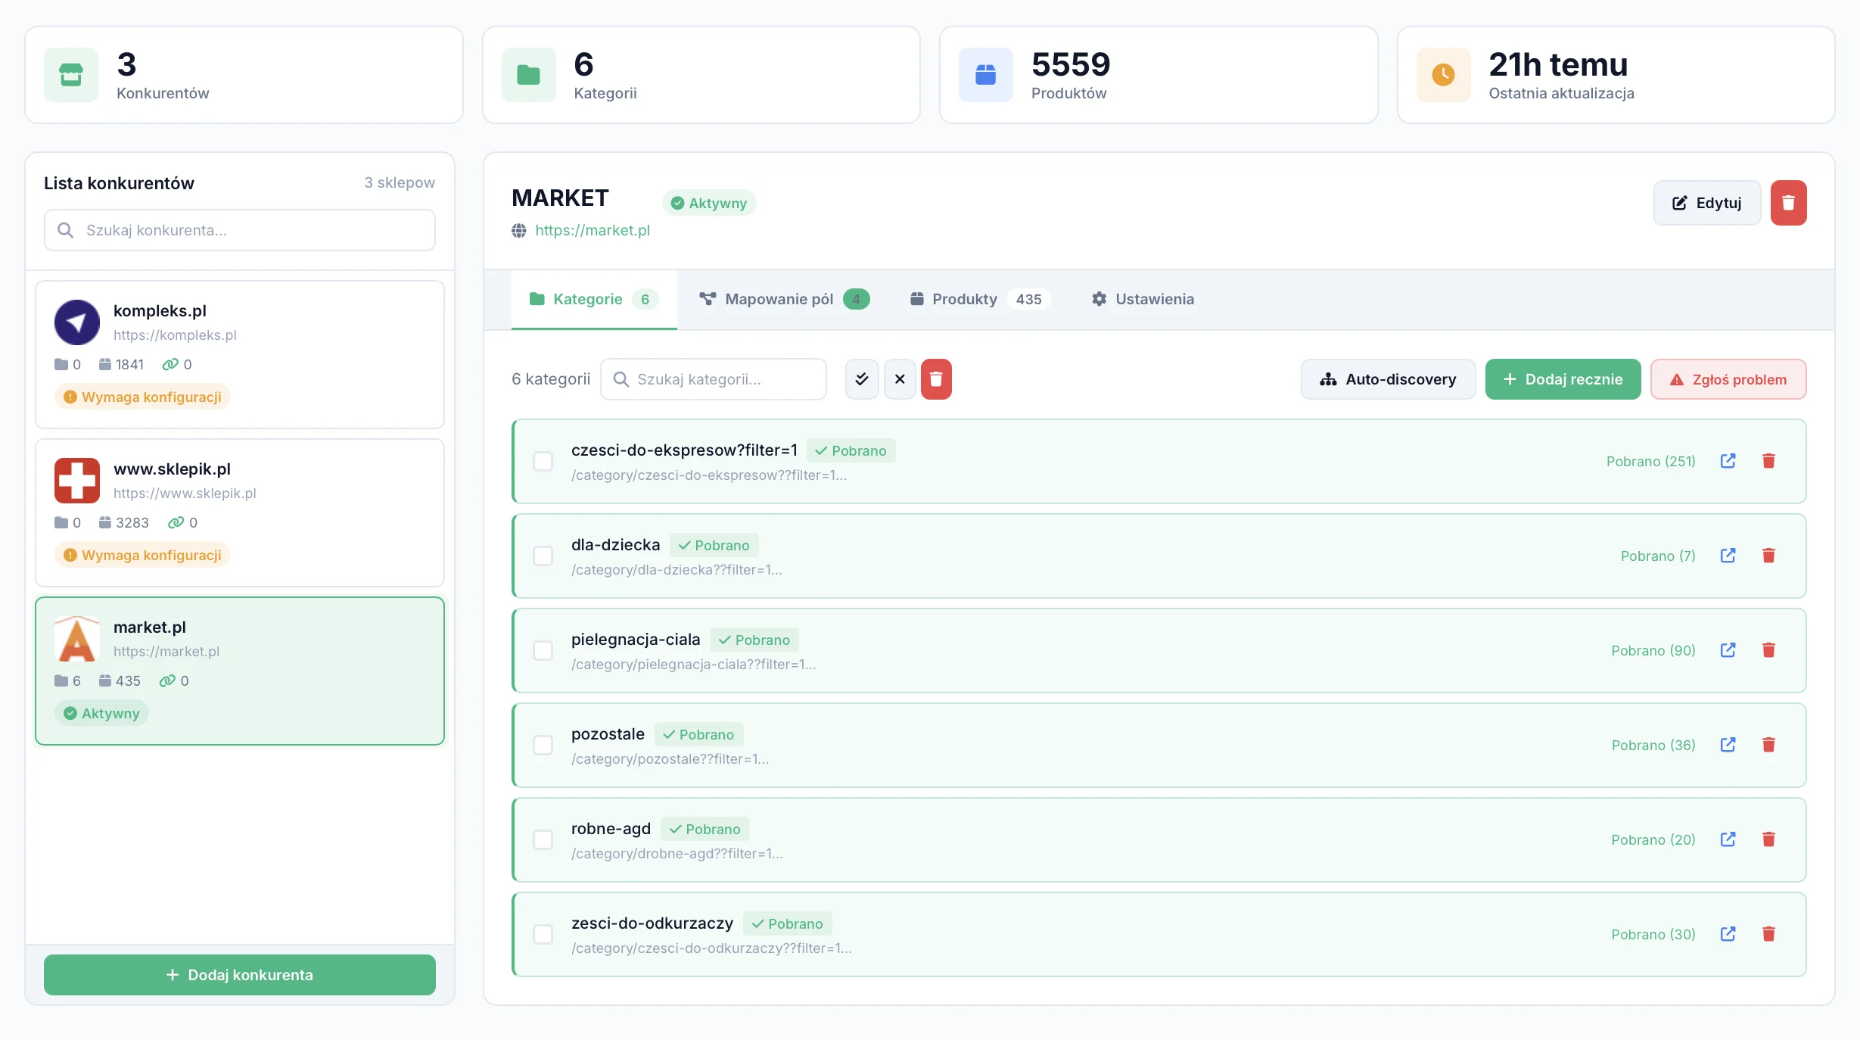Open czesci-do-ekspresow category external link
1860x1040 pixels.
[x=1728, y=461]
